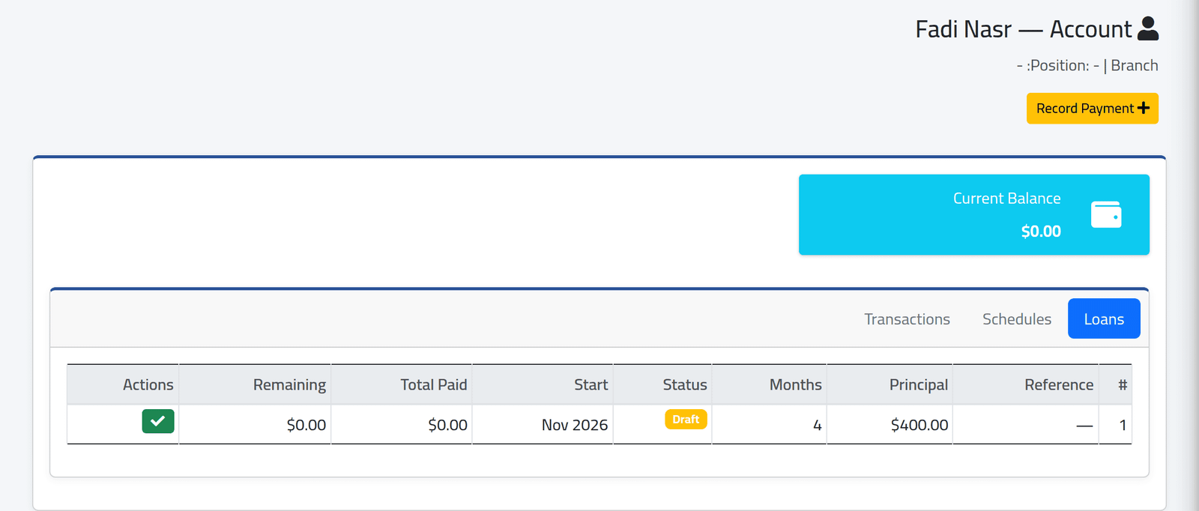This screenshot has width=1199, height=511.
Task: Click the $400.00 principal value
Action: click(919, 425)
